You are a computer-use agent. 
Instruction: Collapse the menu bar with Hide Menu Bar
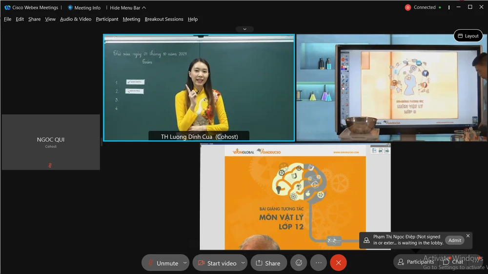(128, 8)
